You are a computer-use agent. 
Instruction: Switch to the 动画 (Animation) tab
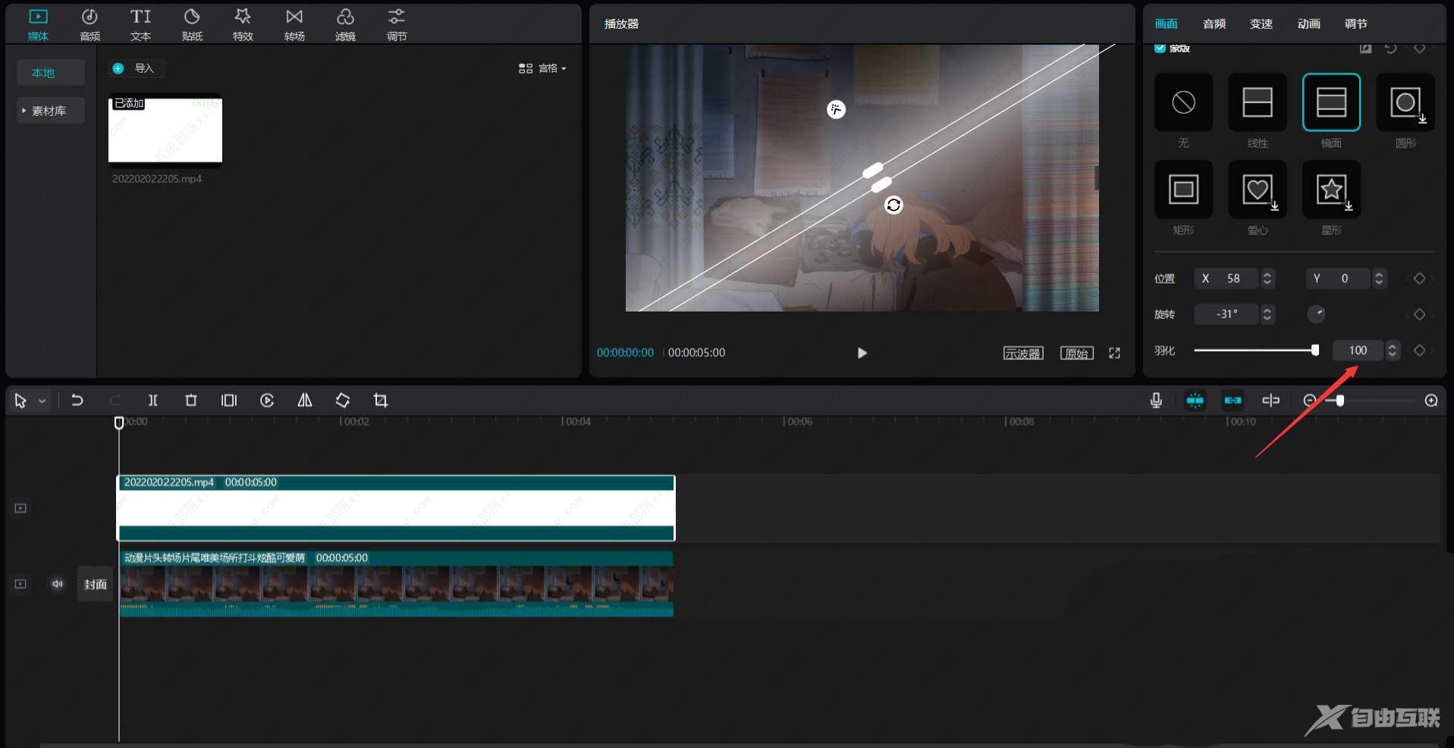(x=1308, y=24)
